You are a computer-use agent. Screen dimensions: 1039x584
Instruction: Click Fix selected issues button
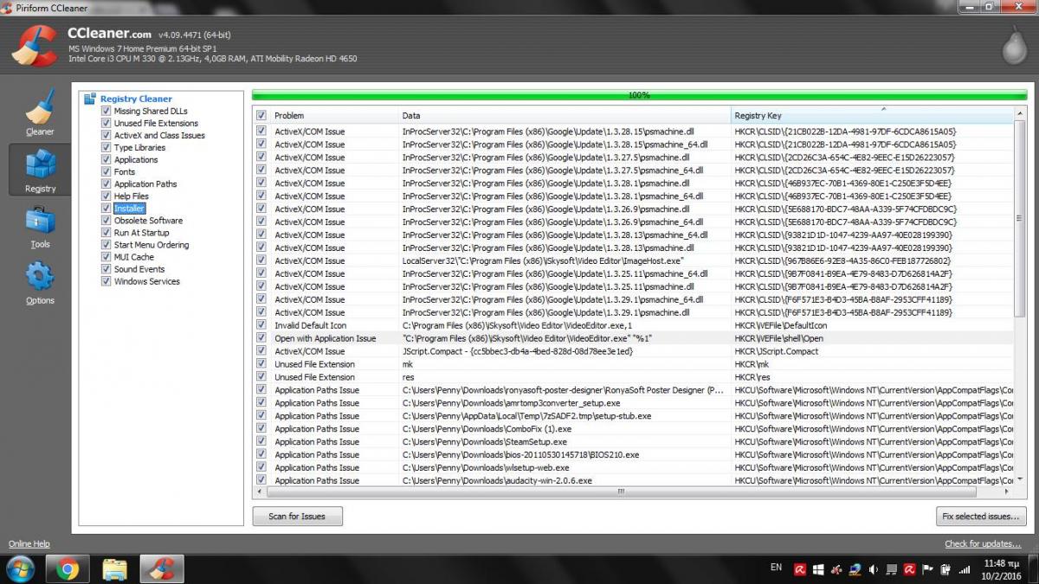pos(981,517)
